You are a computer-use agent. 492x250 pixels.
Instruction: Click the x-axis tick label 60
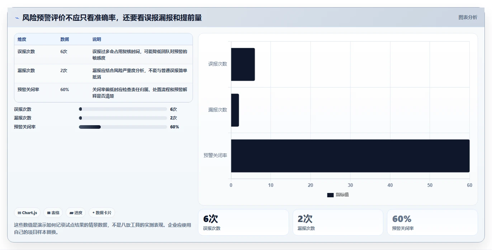coord(470,185)
